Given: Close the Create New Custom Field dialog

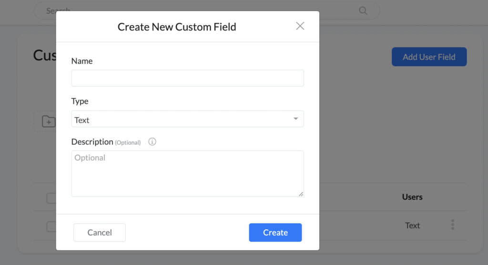Looking at the screenshot, I should (300, 26).
